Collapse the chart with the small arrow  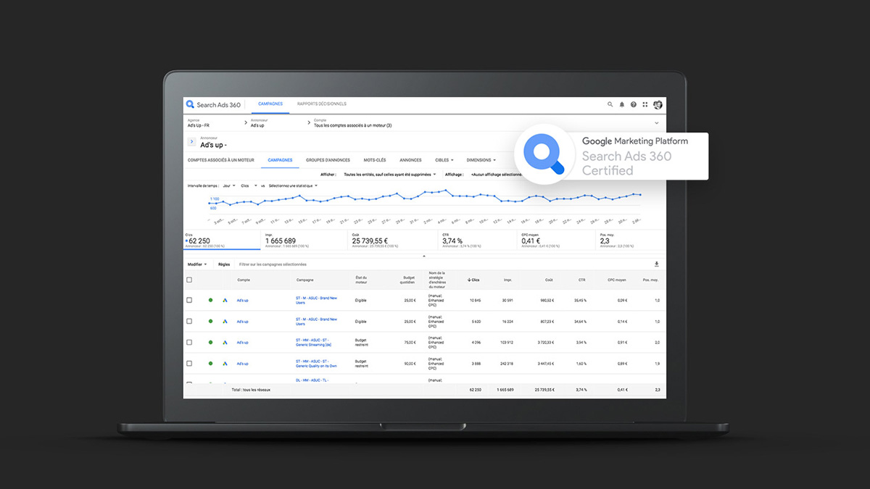(x=424, y=256)
